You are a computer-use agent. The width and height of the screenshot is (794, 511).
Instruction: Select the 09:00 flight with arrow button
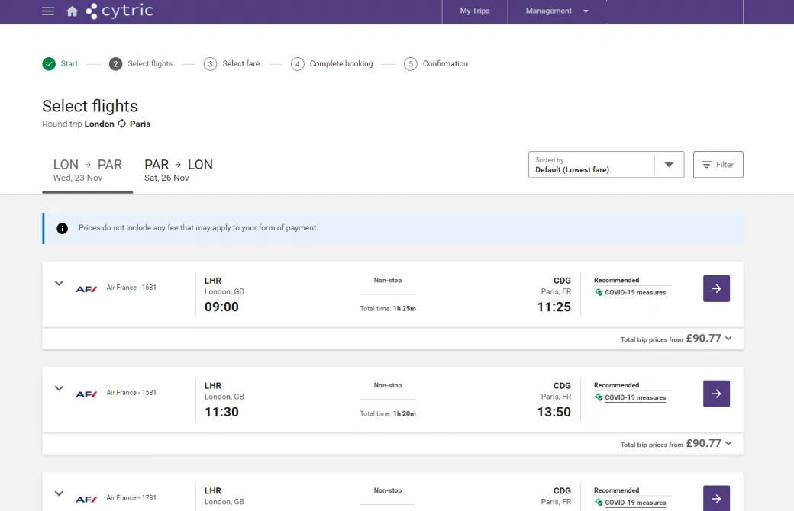coord(716,288)
